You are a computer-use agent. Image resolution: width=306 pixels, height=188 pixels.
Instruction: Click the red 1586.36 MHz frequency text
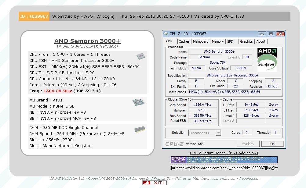coord(58,91)
